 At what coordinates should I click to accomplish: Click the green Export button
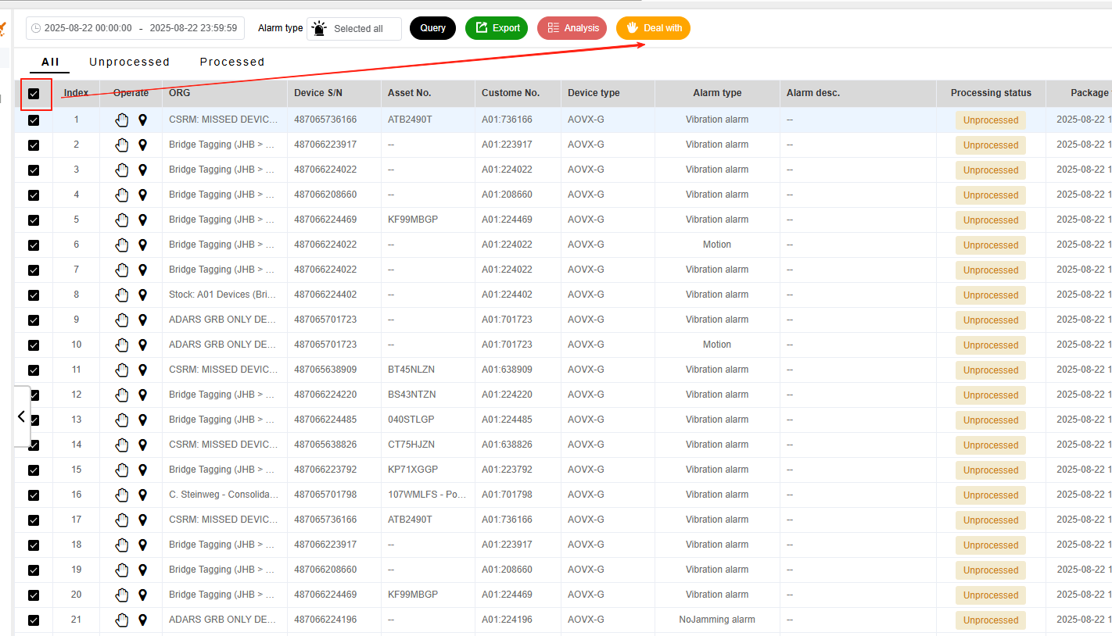[497, 28]
